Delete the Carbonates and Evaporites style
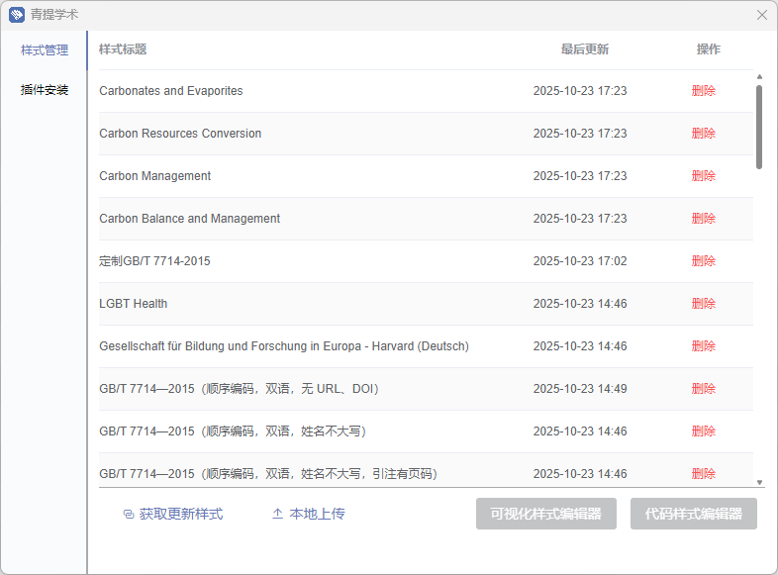 click(x=703, y=91)
